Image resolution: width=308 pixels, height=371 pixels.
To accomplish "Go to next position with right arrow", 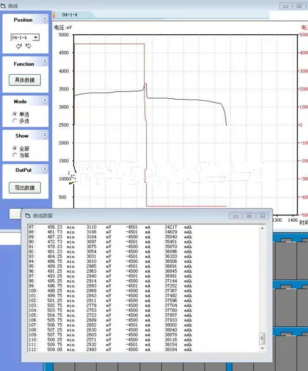I will [x=28, y=46].
